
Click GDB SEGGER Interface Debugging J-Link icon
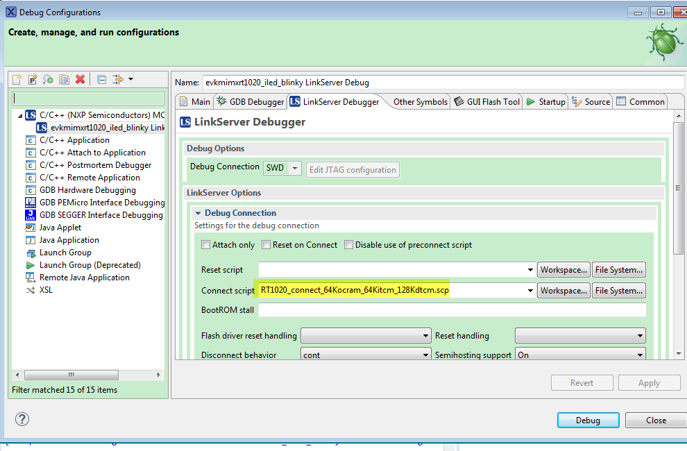coord(31,215)
